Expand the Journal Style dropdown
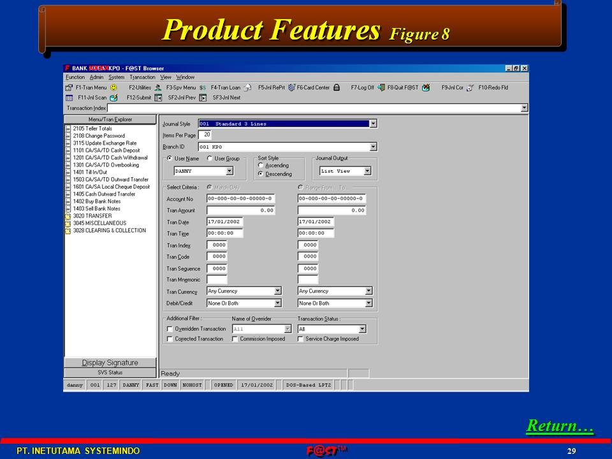The height and width of the screenshot is (459, 612). 374,124
